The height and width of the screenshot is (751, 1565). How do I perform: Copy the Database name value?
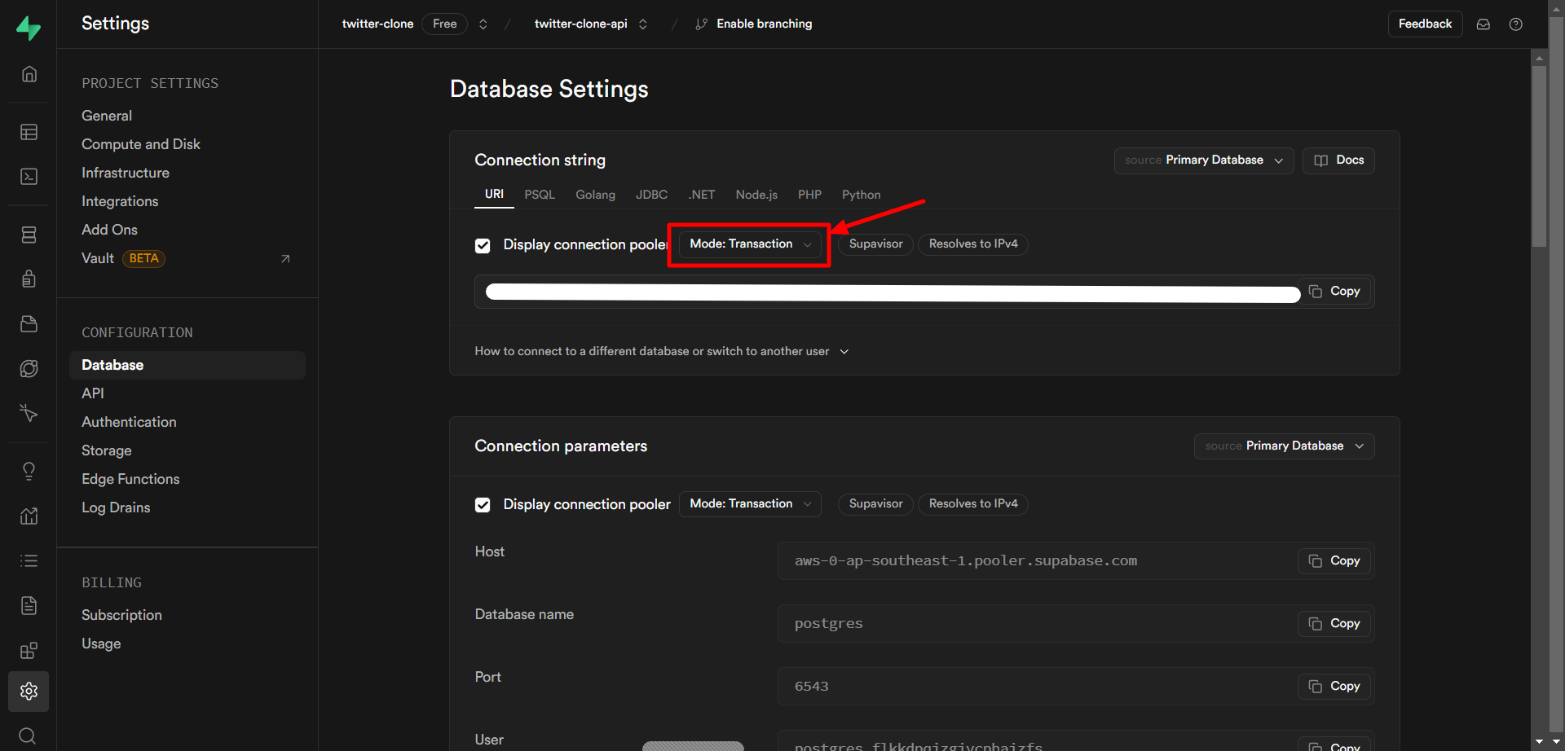coord(1334,624)
